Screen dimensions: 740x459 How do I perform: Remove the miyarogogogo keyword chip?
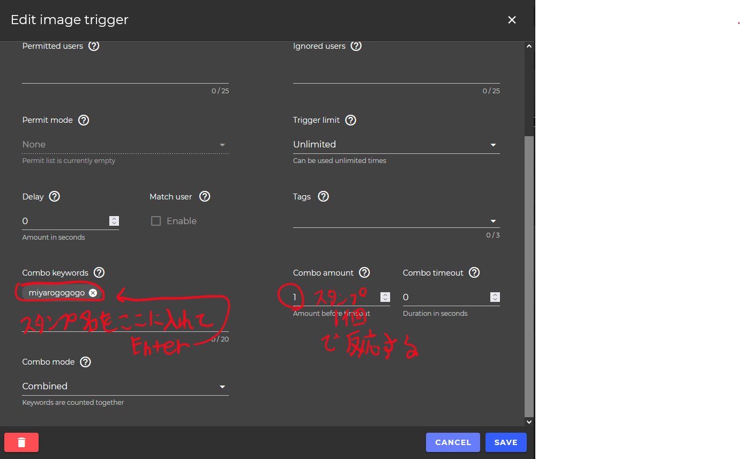click(93, 293)
